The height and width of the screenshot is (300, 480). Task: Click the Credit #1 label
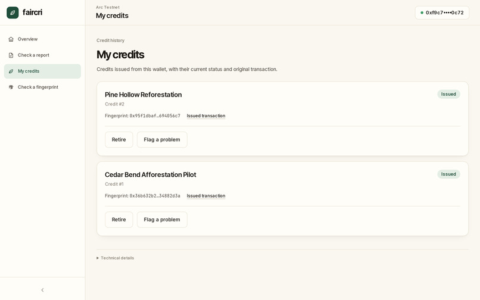click(x=114, y=184)
